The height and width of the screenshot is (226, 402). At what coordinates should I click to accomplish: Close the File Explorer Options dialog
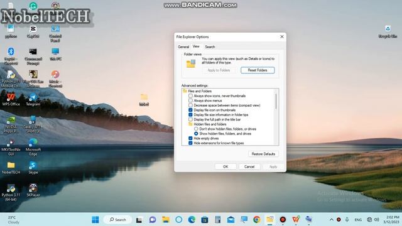pyautogui.click(x=282, y=36)
